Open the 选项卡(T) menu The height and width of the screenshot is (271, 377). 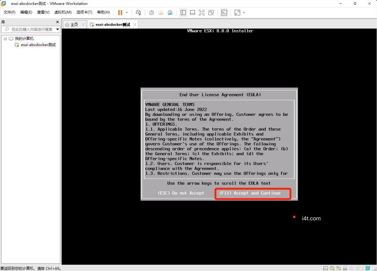(x=84, y=12)
